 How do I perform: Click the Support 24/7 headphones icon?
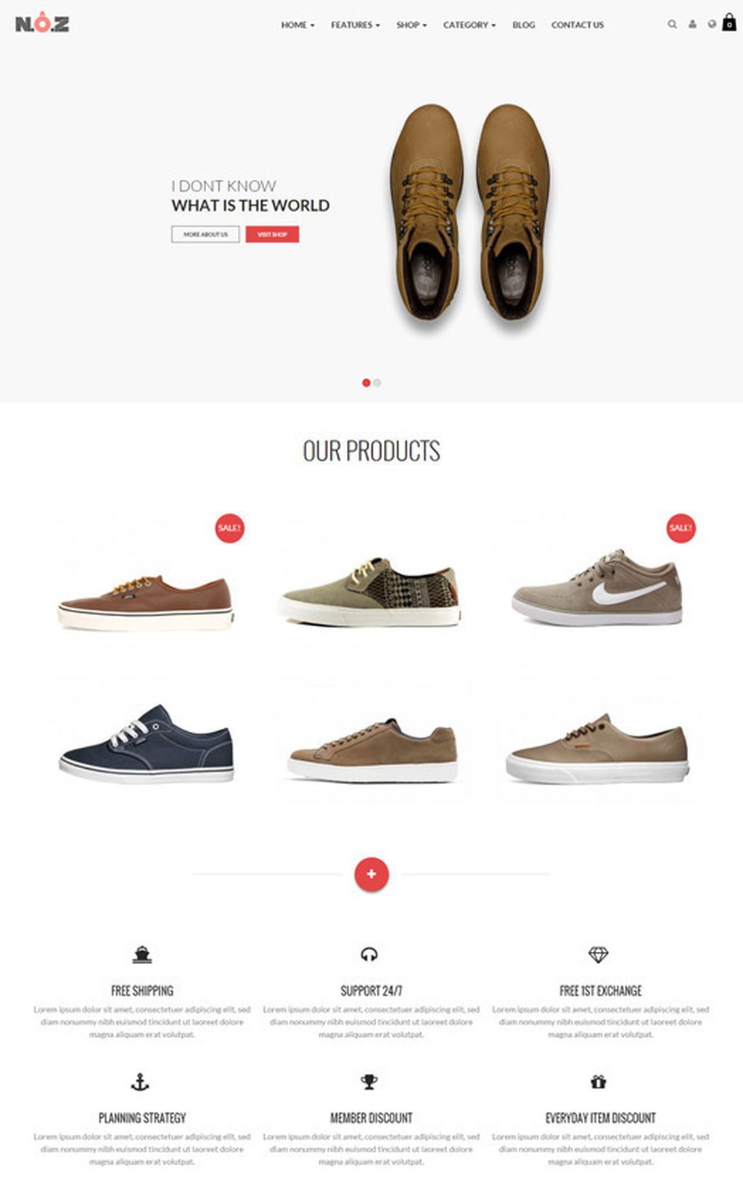(x=369, y=954)
